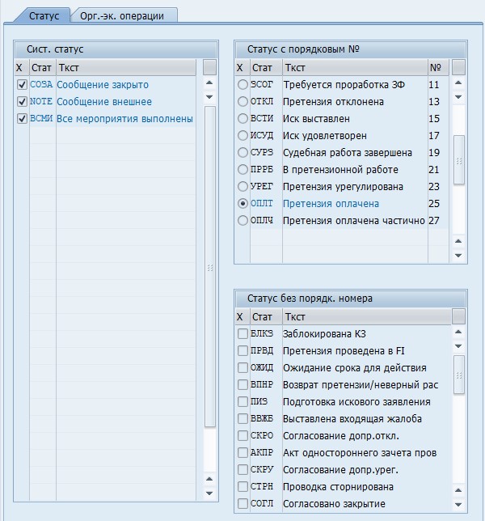
Task: Click the Сообщение закрыто status text
Action: [103, 85]
